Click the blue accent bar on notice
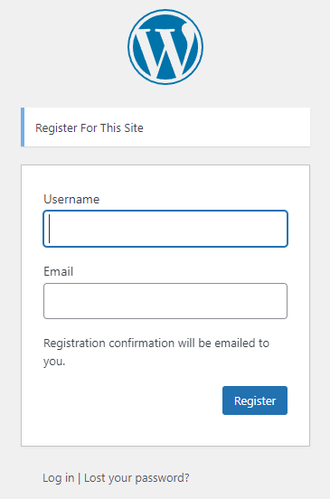This screenshot has height=499, width=330. (23, 127)
